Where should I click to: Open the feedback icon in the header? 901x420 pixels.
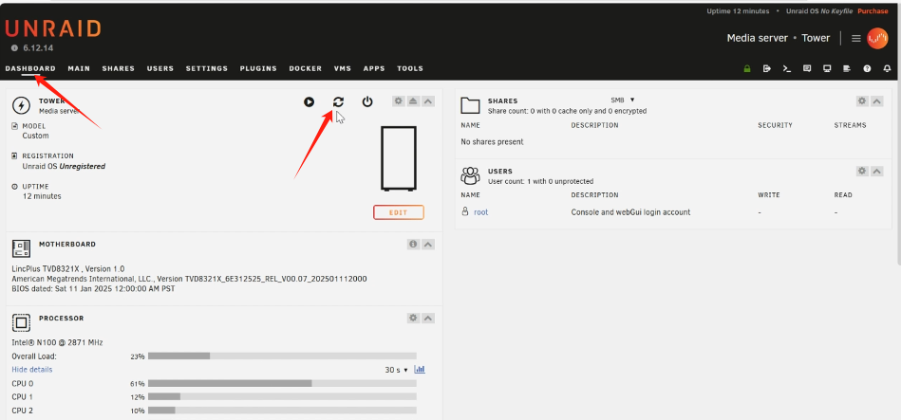(807, 69)
